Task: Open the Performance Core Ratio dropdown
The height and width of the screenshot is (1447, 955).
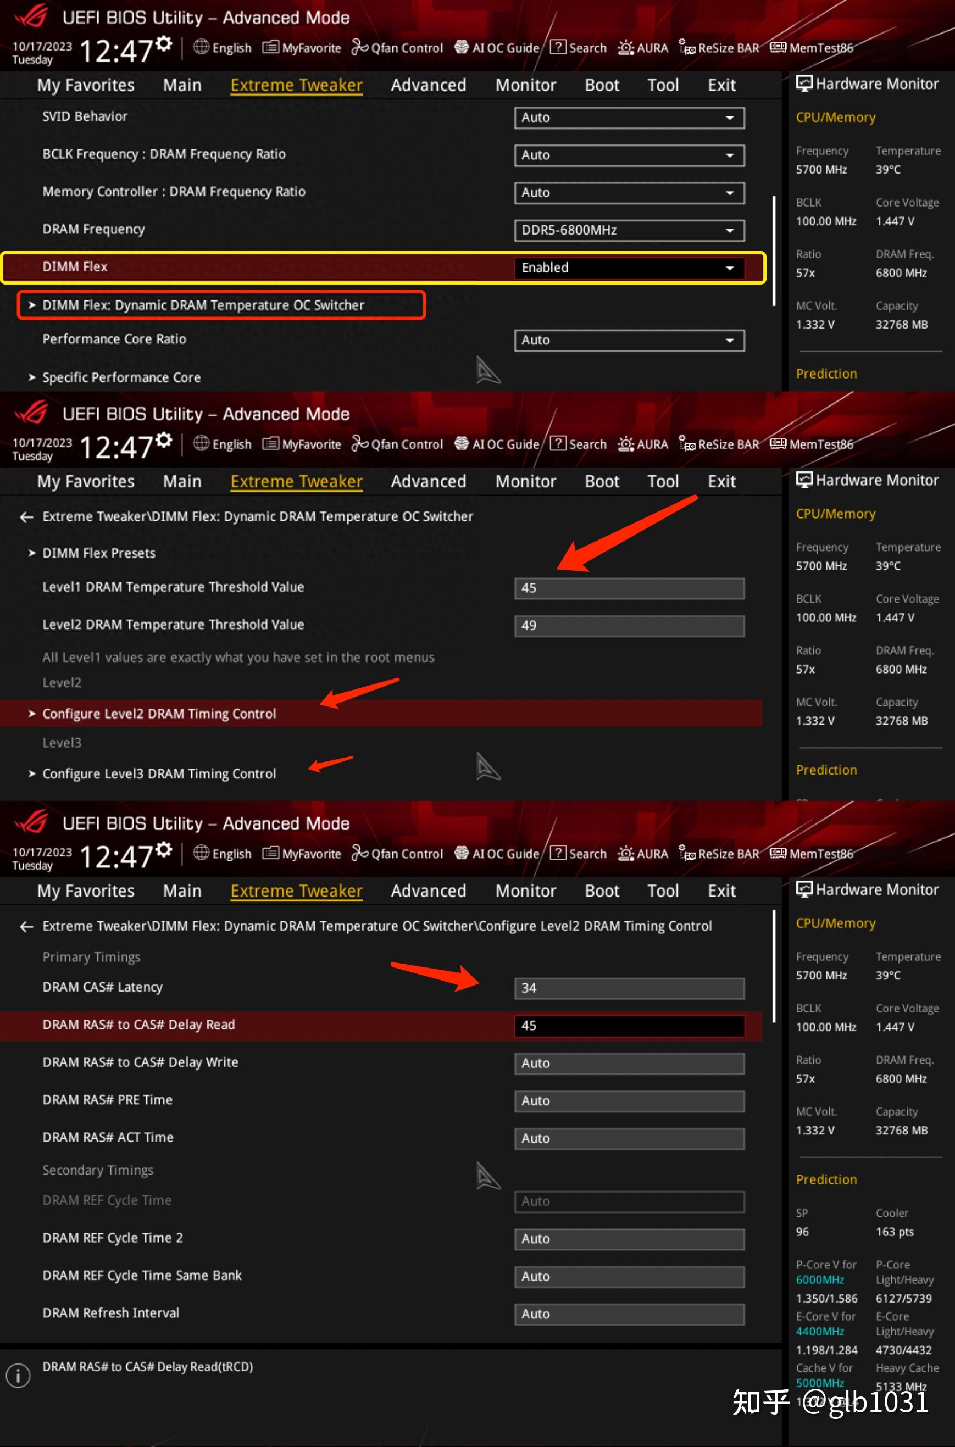Action: [629, 340]
